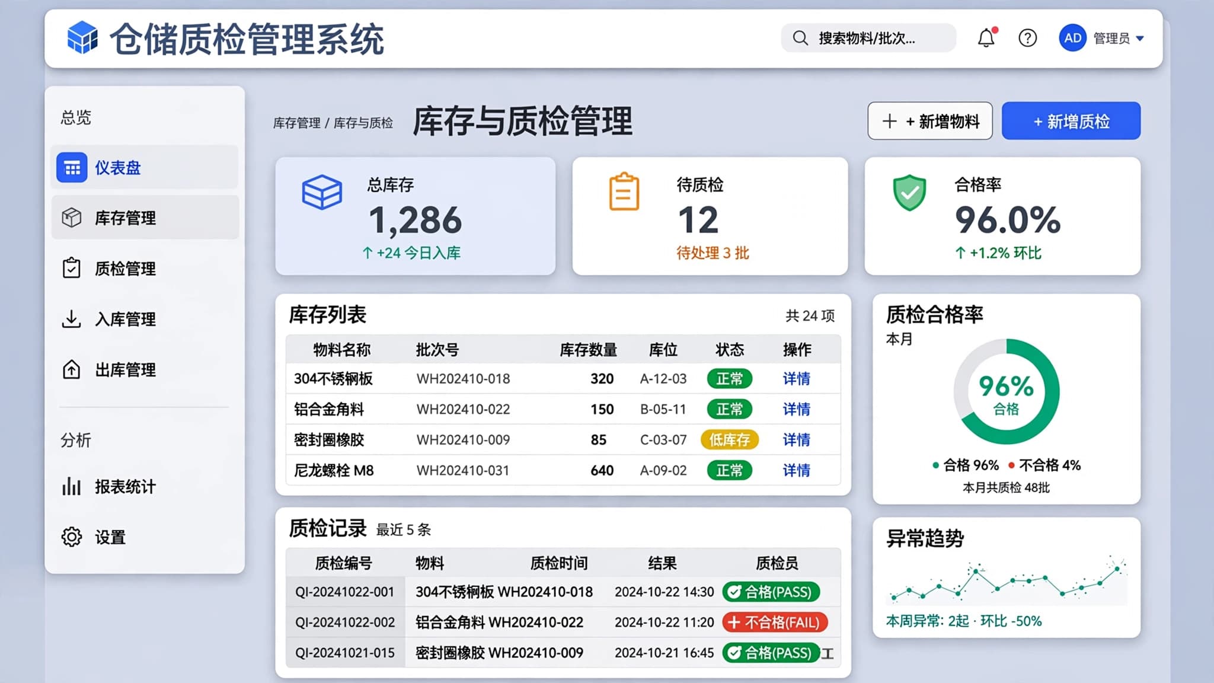Click the 出库管理 upload icon
This screenshot has height=683, width=1214.
pyautogui.click(x=71, y=369)
